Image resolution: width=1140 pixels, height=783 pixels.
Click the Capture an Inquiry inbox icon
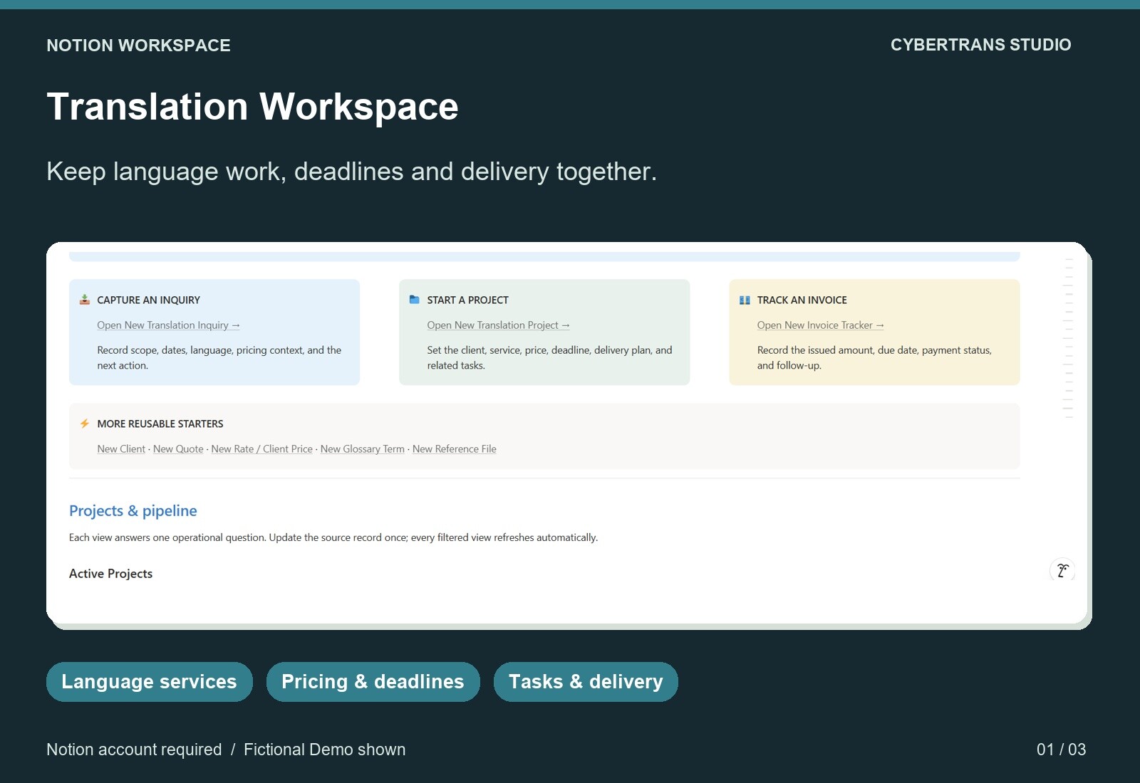(x=85, y=300)
